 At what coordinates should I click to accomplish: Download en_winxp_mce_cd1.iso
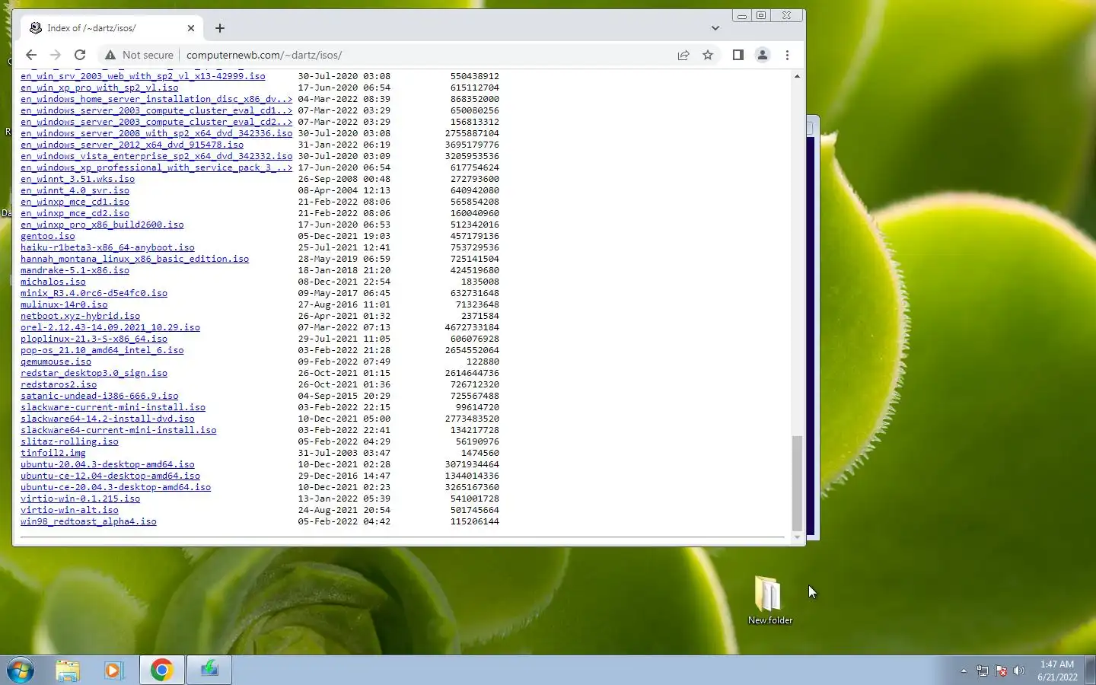[x=75, y=202]
